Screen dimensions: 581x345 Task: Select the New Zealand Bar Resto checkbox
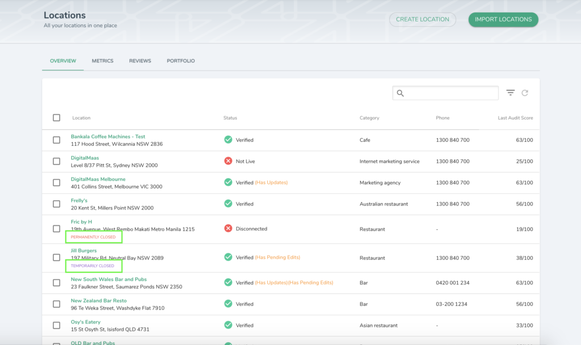56,304
